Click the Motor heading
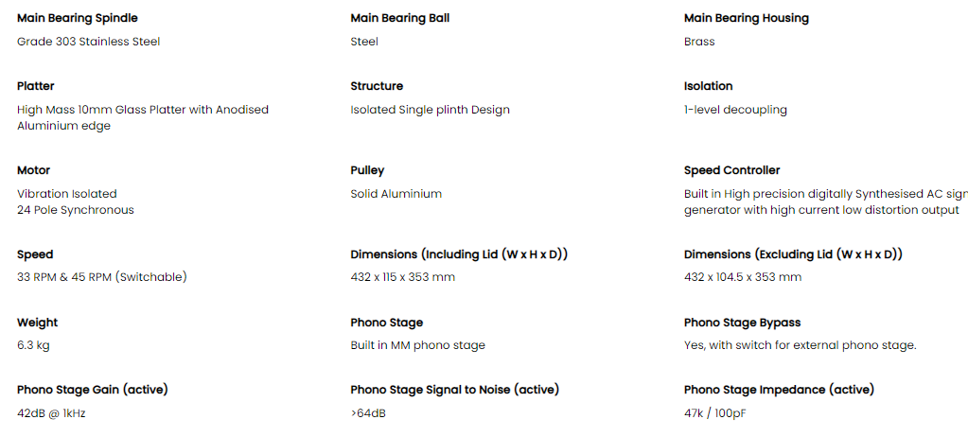 (x=33, y=170)
